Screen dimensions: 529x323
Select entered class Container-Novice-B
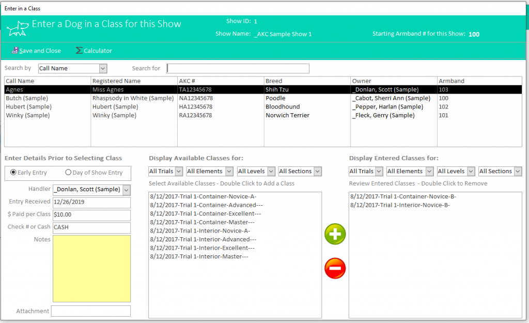[x=403, y=196]
